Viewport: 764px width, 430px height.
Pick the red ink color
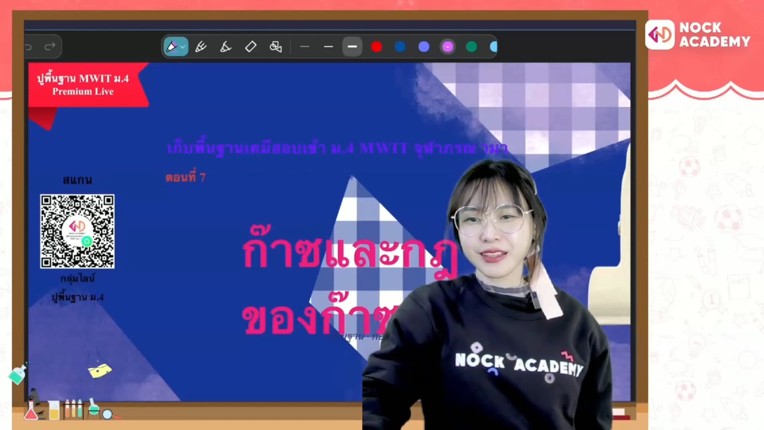click(x=376, y=47)
